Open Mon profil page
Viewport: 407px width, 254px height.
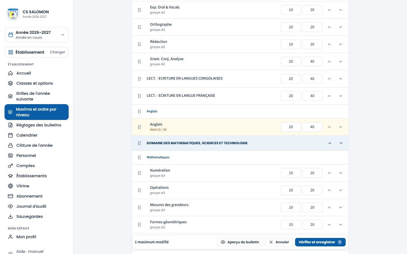pyautogui.click(x=36, y=237)
